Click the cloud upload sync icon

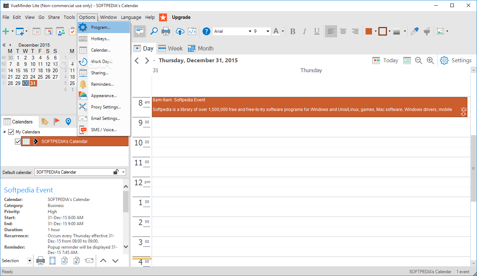[x=180, y=31]
